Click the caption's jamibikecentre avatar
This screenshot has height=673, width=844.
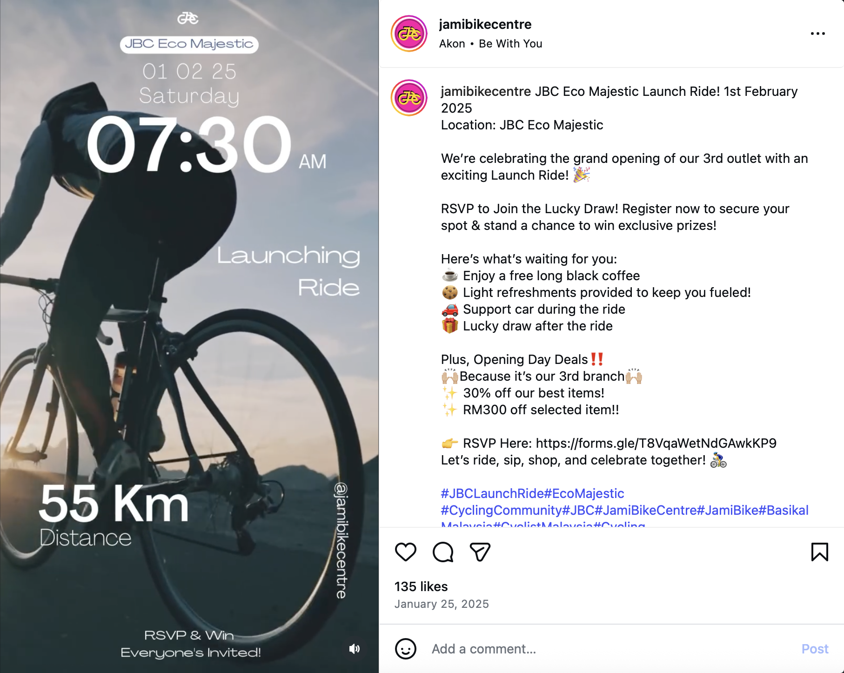(409, 98)
